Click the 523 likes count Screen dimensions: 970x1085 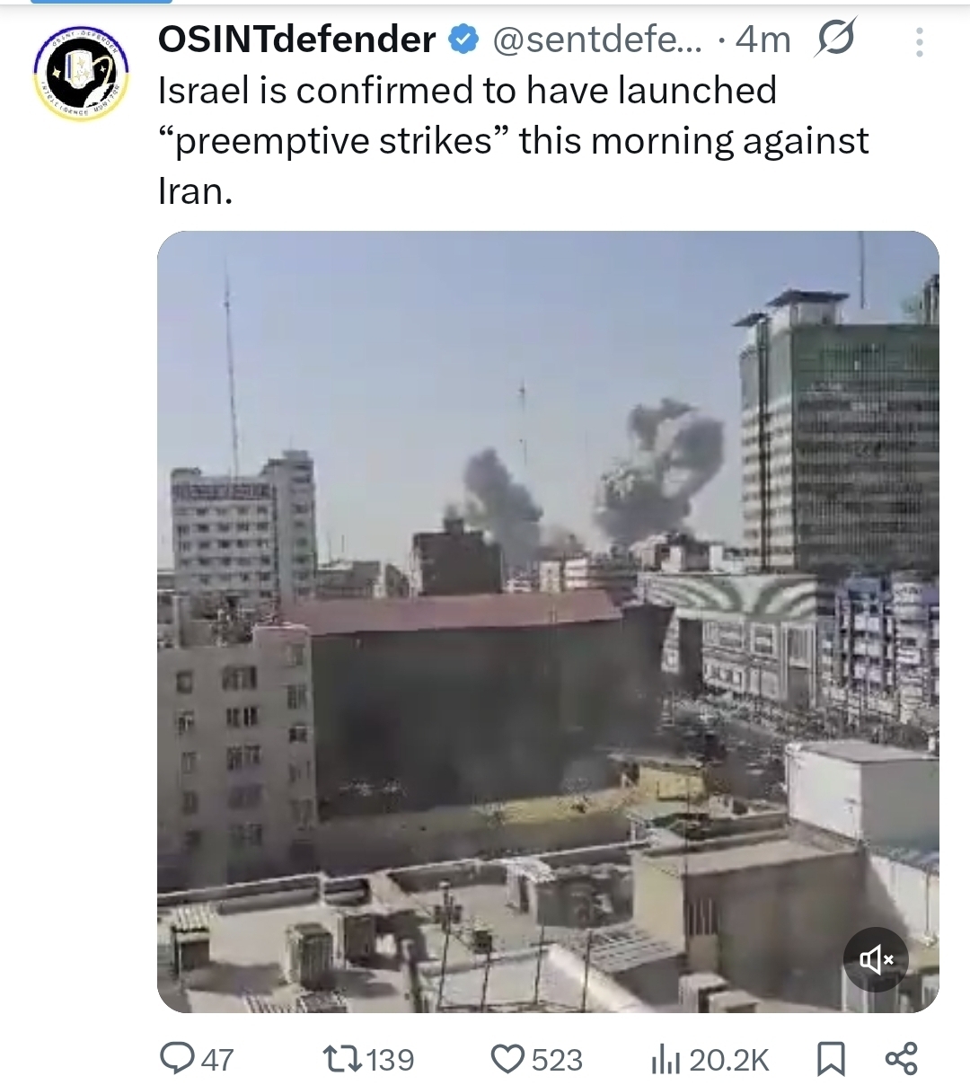coord(557,1060)
